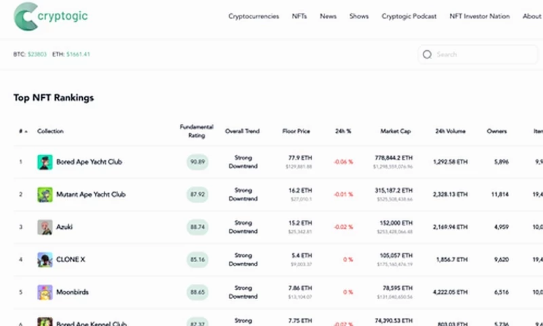Open NFT Investor Nation page
Image resolution: width=543 pixels, height=326 pixels.
pyautogui.click(x=479, y=16)
